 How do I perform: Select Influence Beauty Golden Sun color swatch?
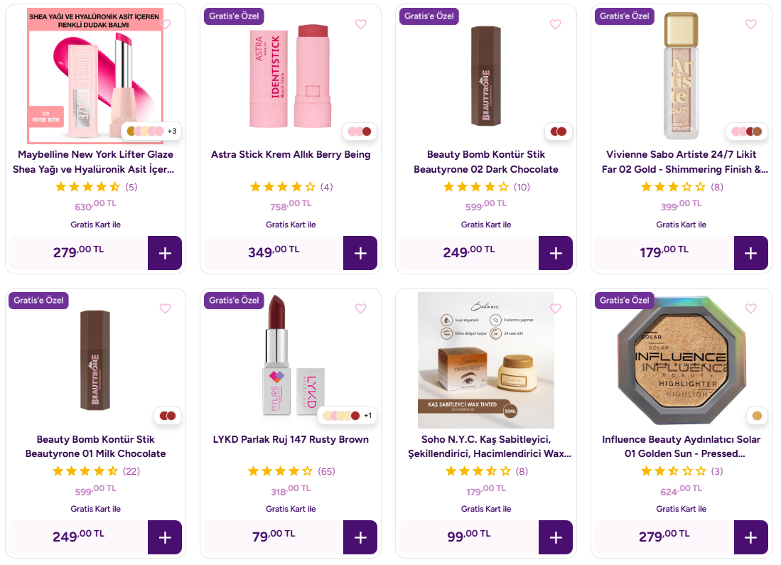[756, 416]
